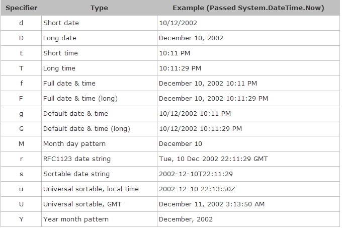Select the RFC1123 date string cell
The height and width of the screenshot is (228, 342).
point(99,159)
